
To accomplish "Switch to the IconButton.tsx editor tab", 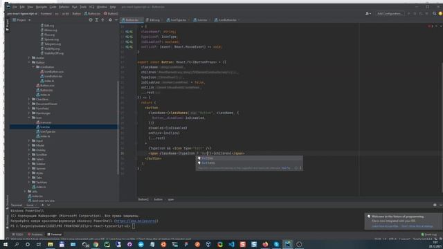I will 226,20.
